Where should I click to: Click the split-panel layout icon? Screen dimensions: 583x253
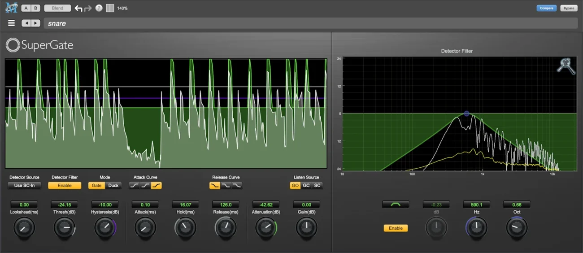click(x=110, y=8)
